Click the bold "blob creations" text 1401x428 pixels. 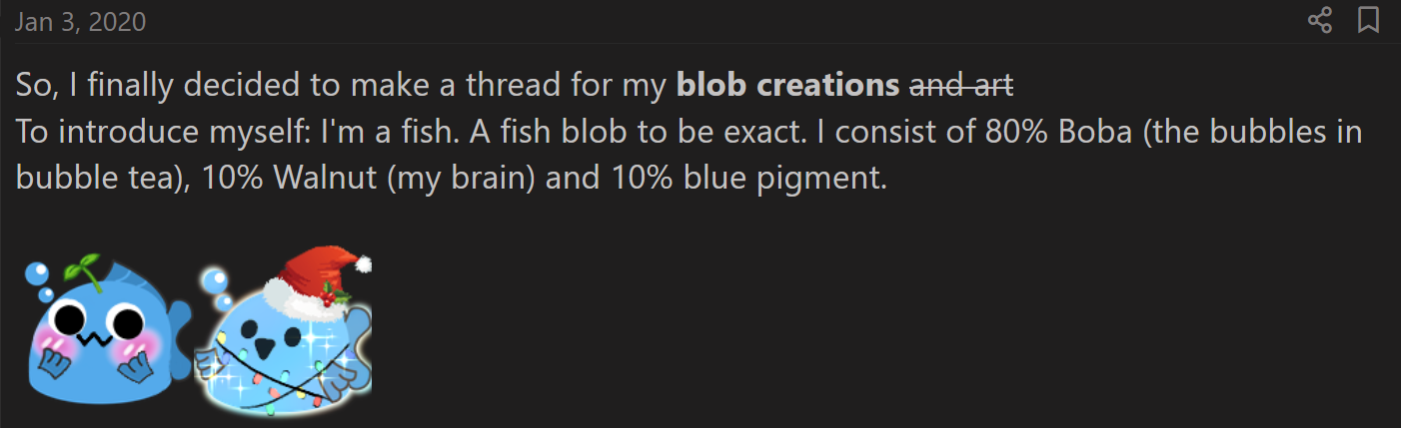[x=787, y=86]
